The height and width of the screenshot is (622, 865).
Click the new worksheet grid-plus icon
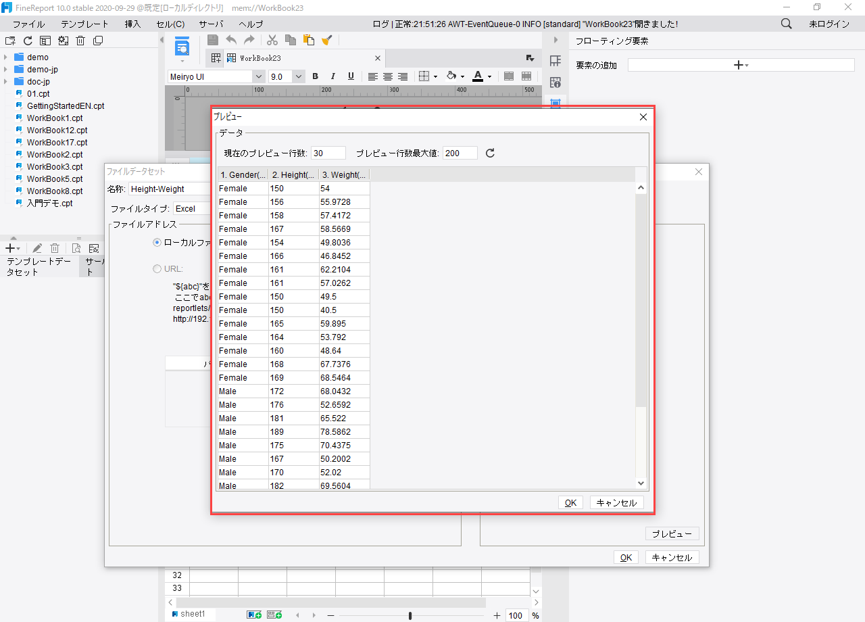[x=216, y=58]
